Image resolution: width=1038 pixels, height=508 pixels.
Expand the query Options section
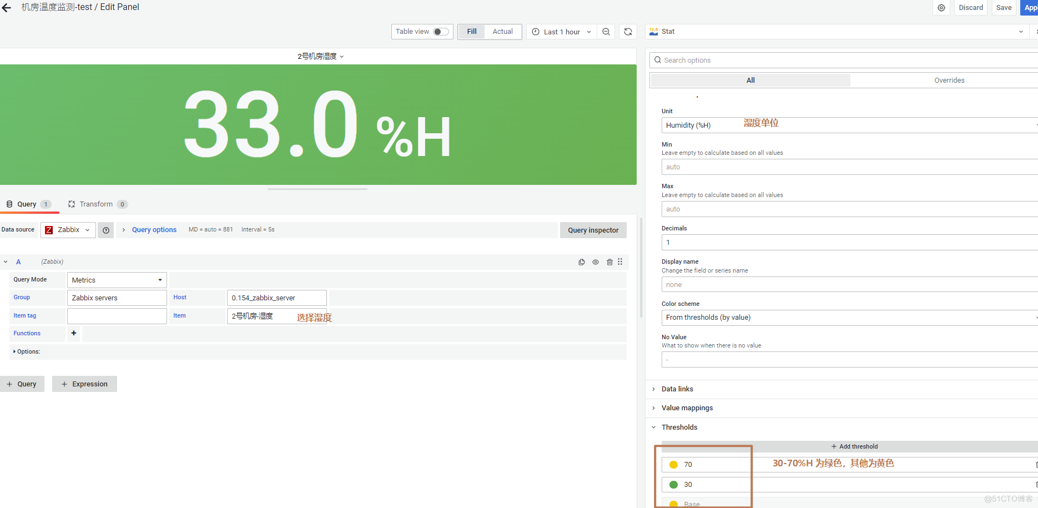coord(27,351)
